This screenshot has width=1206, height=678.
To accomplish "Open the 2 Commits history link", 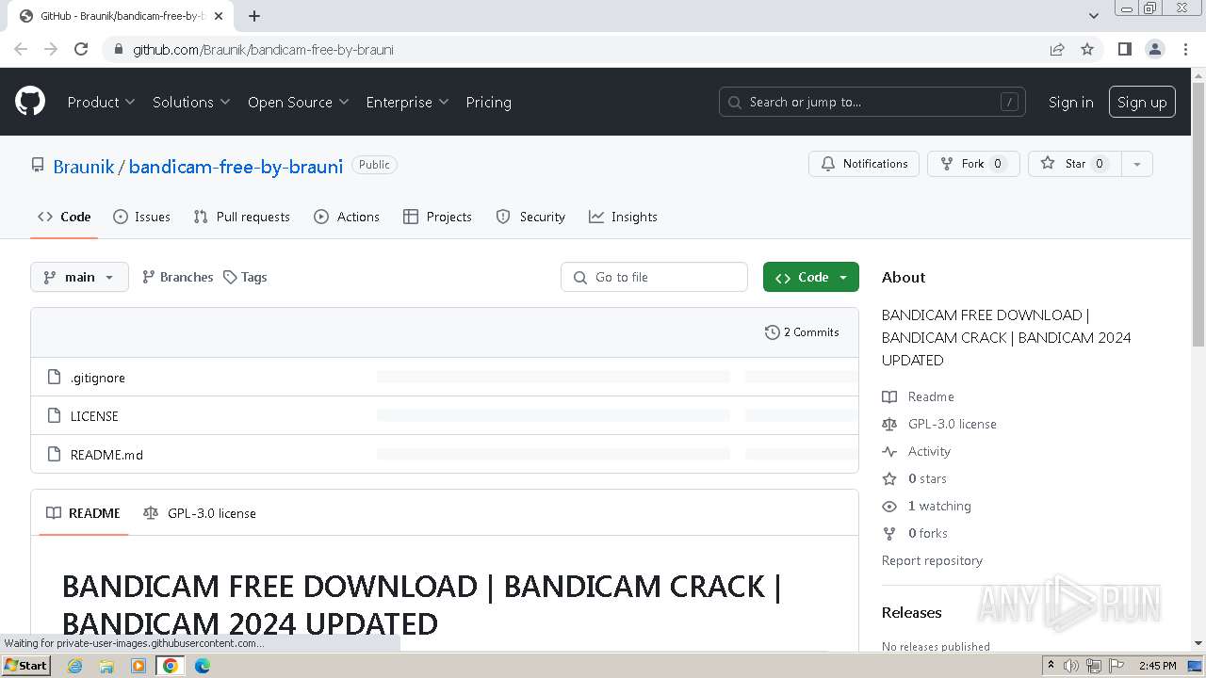I will [802, 332].
